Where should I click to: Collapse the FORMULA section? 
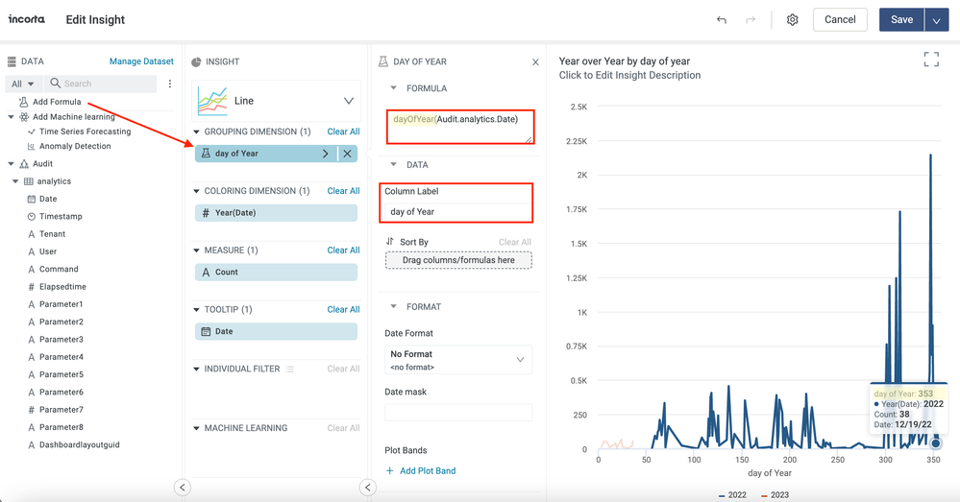tap(393, 88)
